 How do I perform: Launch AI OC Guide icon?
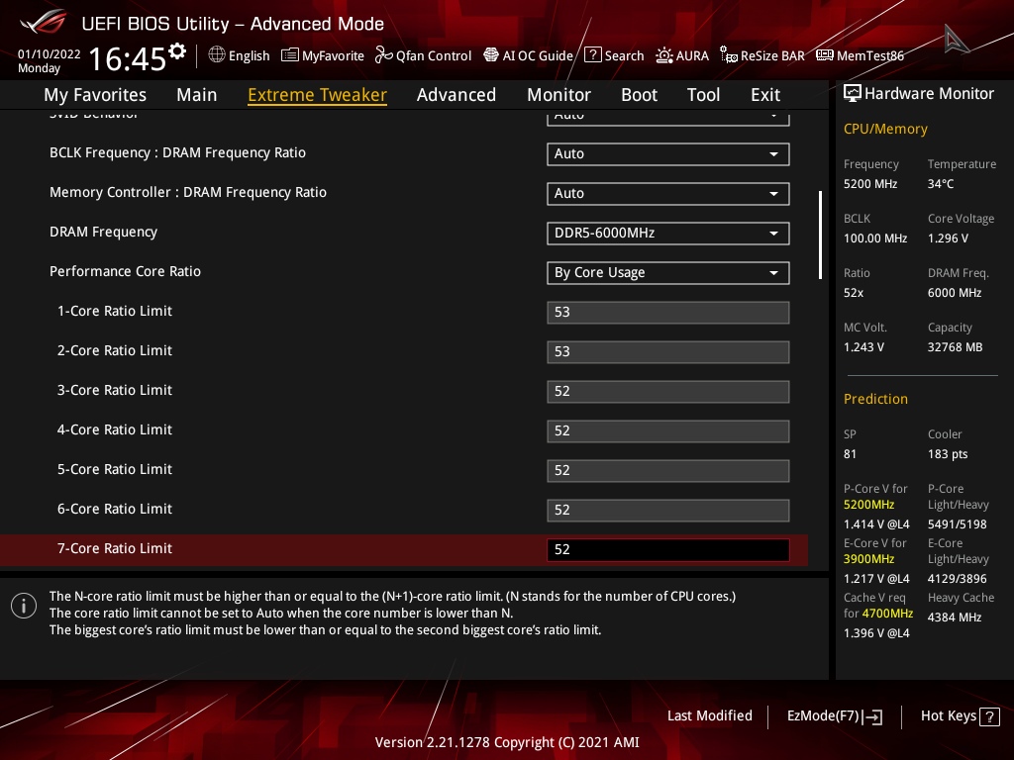click(x=491, y=55)
